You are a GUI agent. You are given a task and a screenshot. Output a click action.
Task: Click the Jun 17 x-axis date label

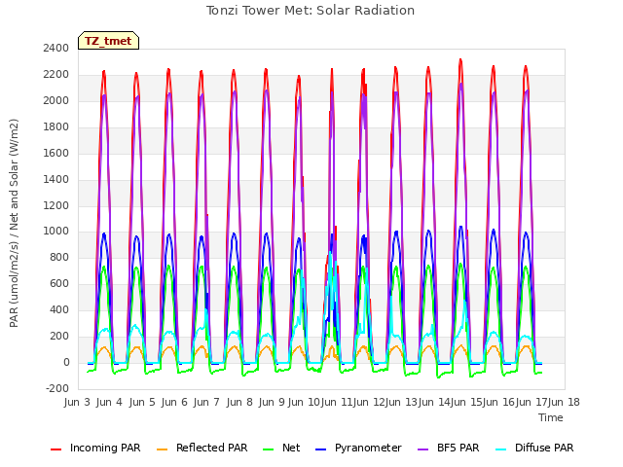[531, 402]
